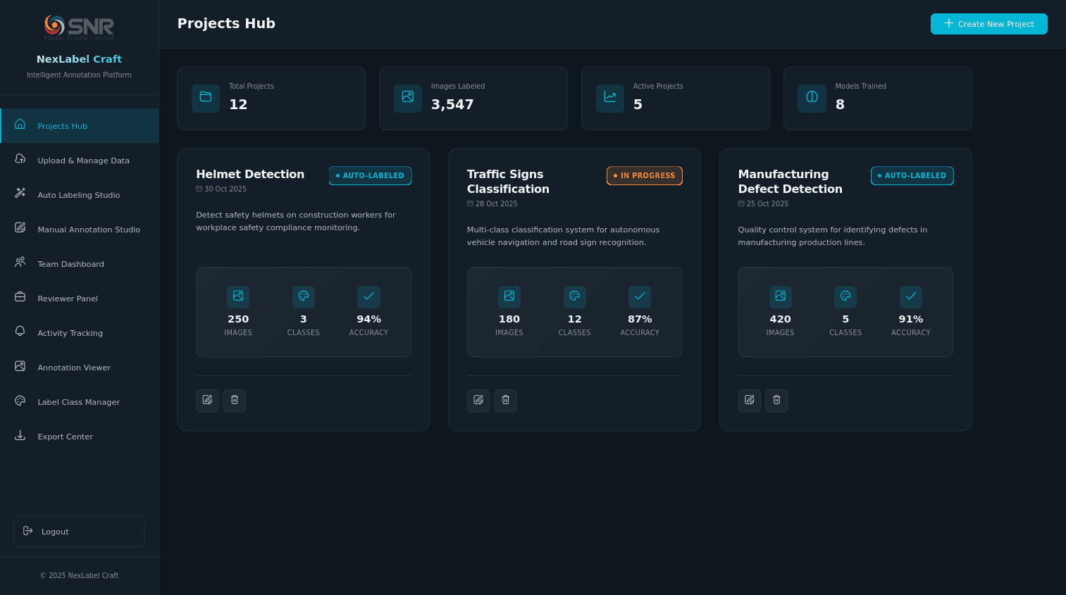Open the Export Center
The image size is (1066, 595).
(x=65, y=437)
